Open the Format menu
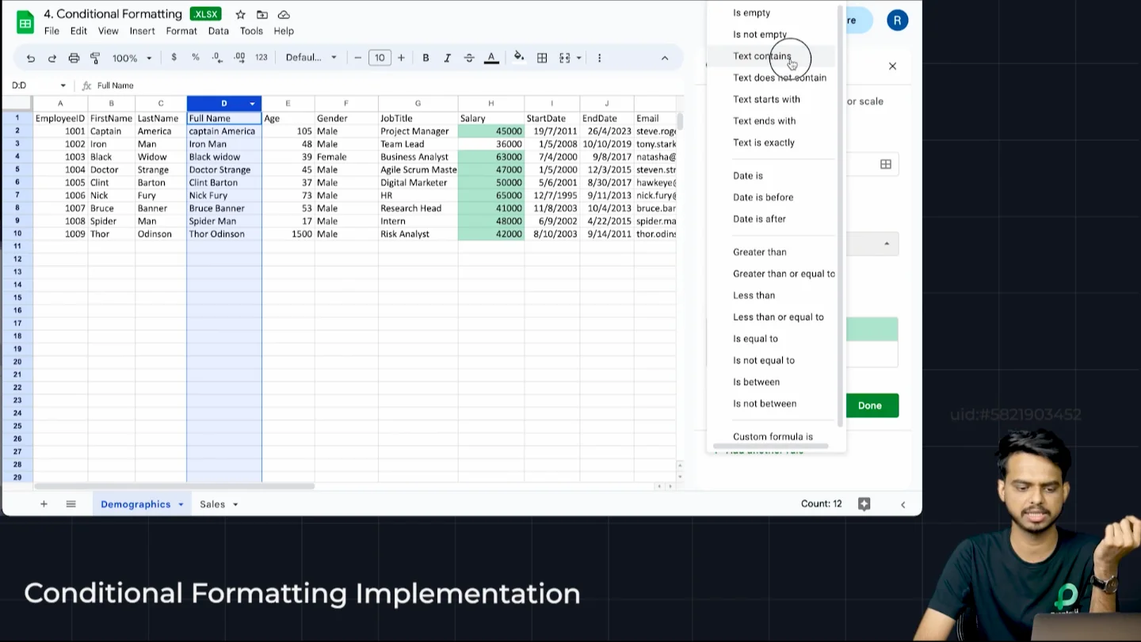 [181, 31]
